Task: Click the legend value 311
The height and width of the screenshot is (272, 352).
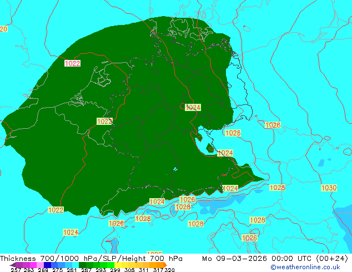Action: tap(144, 270)
